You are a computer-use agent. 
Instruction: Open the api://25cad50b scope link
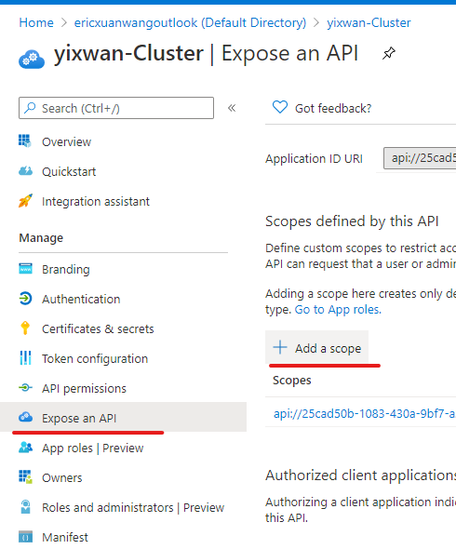click(x=365, y=413)
